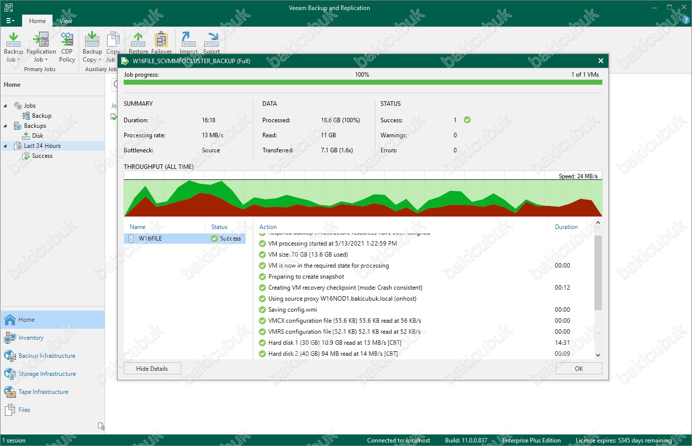Click the action log scroll up arrow
This screenshot has height=446, width=692.
(x=598, y=223)
